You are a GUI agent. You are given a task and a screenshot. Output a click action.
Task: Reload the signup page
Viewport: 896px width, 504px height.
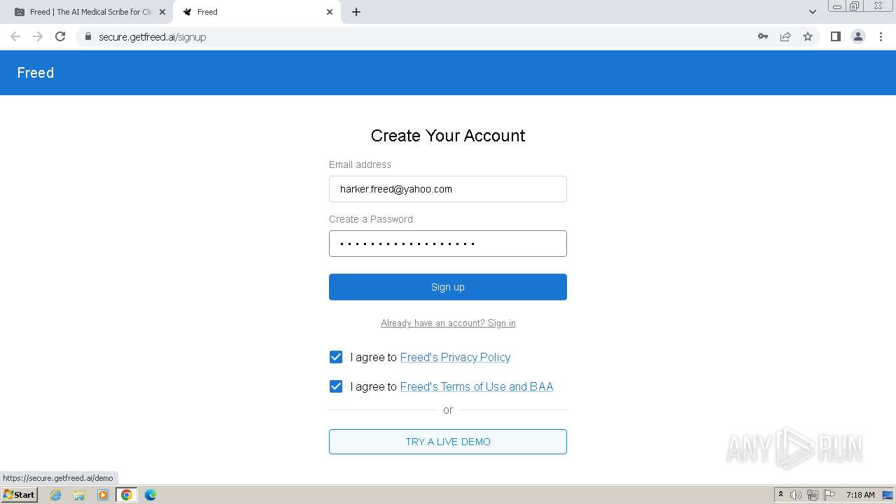(x=60, y=36)
